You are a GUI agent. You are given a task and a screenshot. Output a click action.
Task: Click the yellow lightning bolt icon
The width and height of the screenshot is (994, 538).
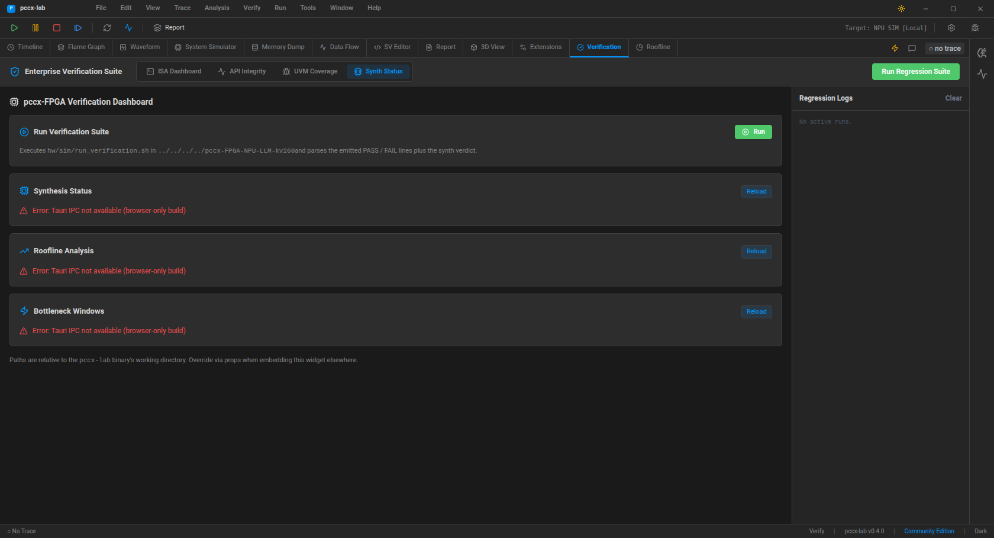pos(895,49)
